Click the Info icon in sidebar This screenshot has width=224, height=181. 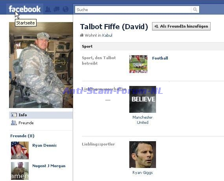[14, 115]
